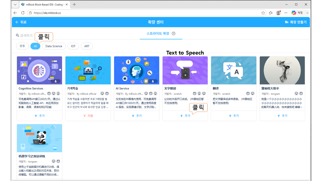Click the 翻译 translation thumbnail
Viewport: 322px width, 181px height.
pyautogui.click(x=234, y=70)
